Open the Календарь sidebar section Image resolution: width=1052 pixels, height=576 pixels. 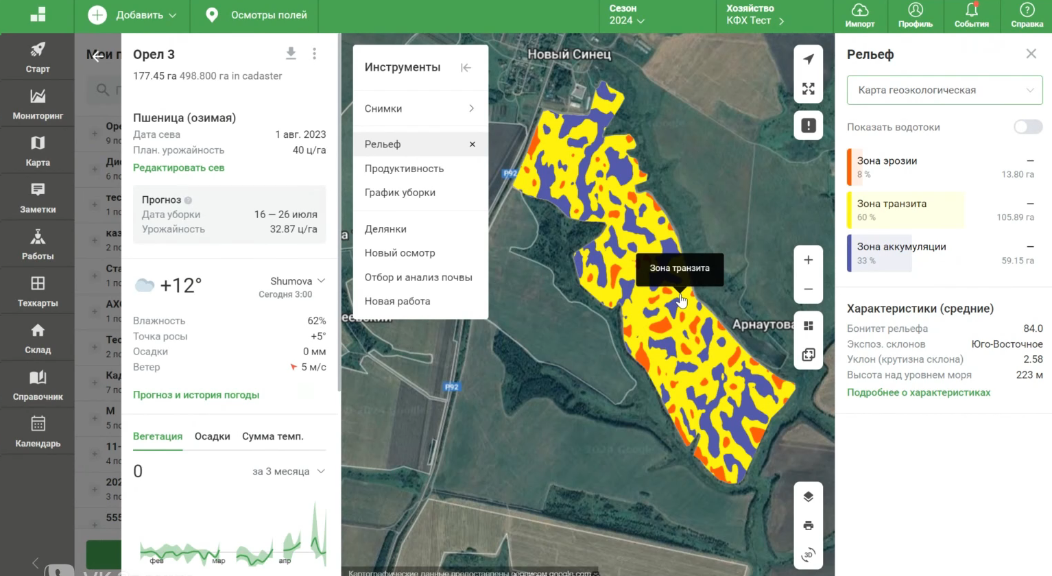point(37,431)
